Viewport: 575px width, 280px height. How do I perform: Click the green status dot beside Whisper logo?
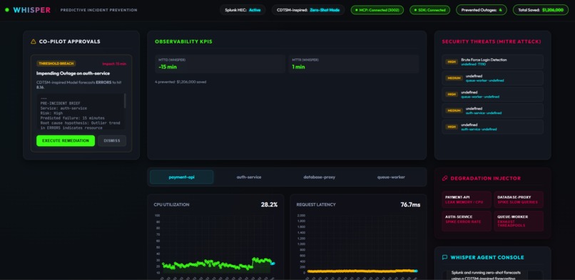(7, 10)
